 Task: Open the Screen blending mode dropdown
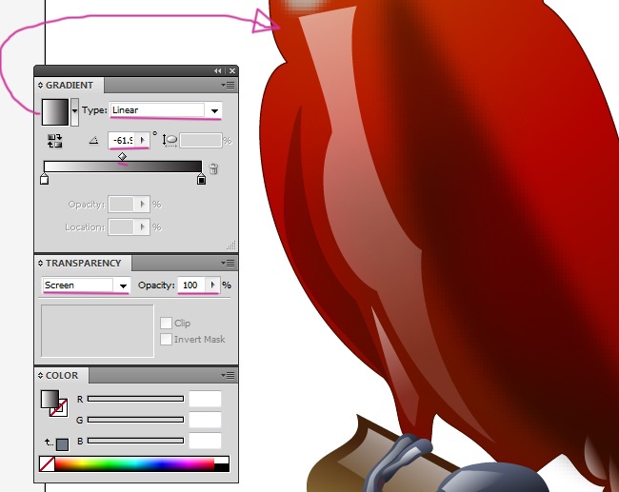click(122, 285)
